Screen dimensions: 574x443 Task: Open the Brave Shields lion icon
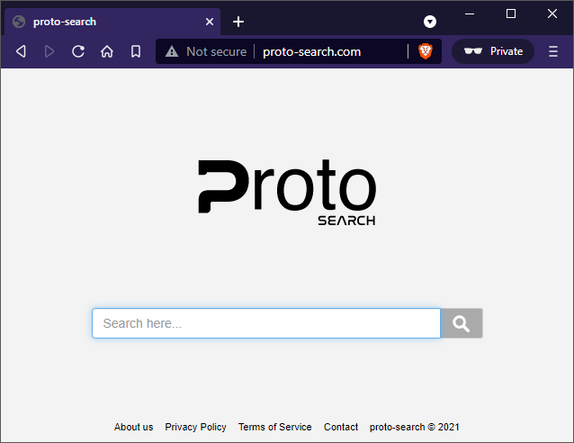pyautogui.click(x=426, y=51)
